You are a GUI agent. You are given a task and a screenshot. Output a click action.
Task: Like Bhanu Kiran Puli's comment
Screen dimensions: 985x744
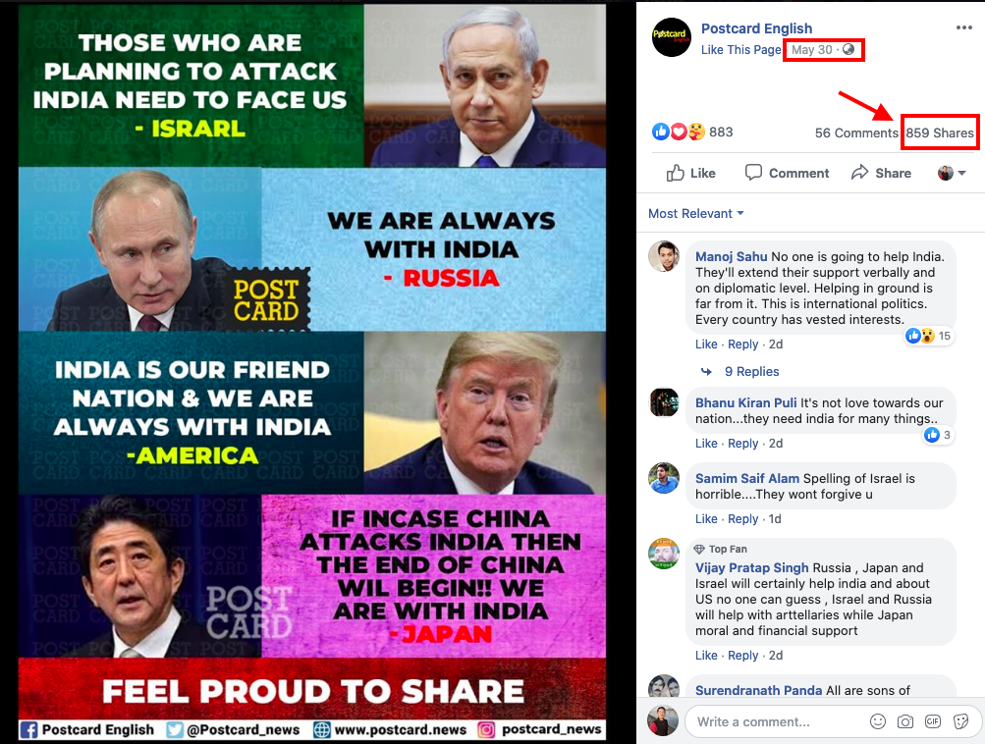706,444
